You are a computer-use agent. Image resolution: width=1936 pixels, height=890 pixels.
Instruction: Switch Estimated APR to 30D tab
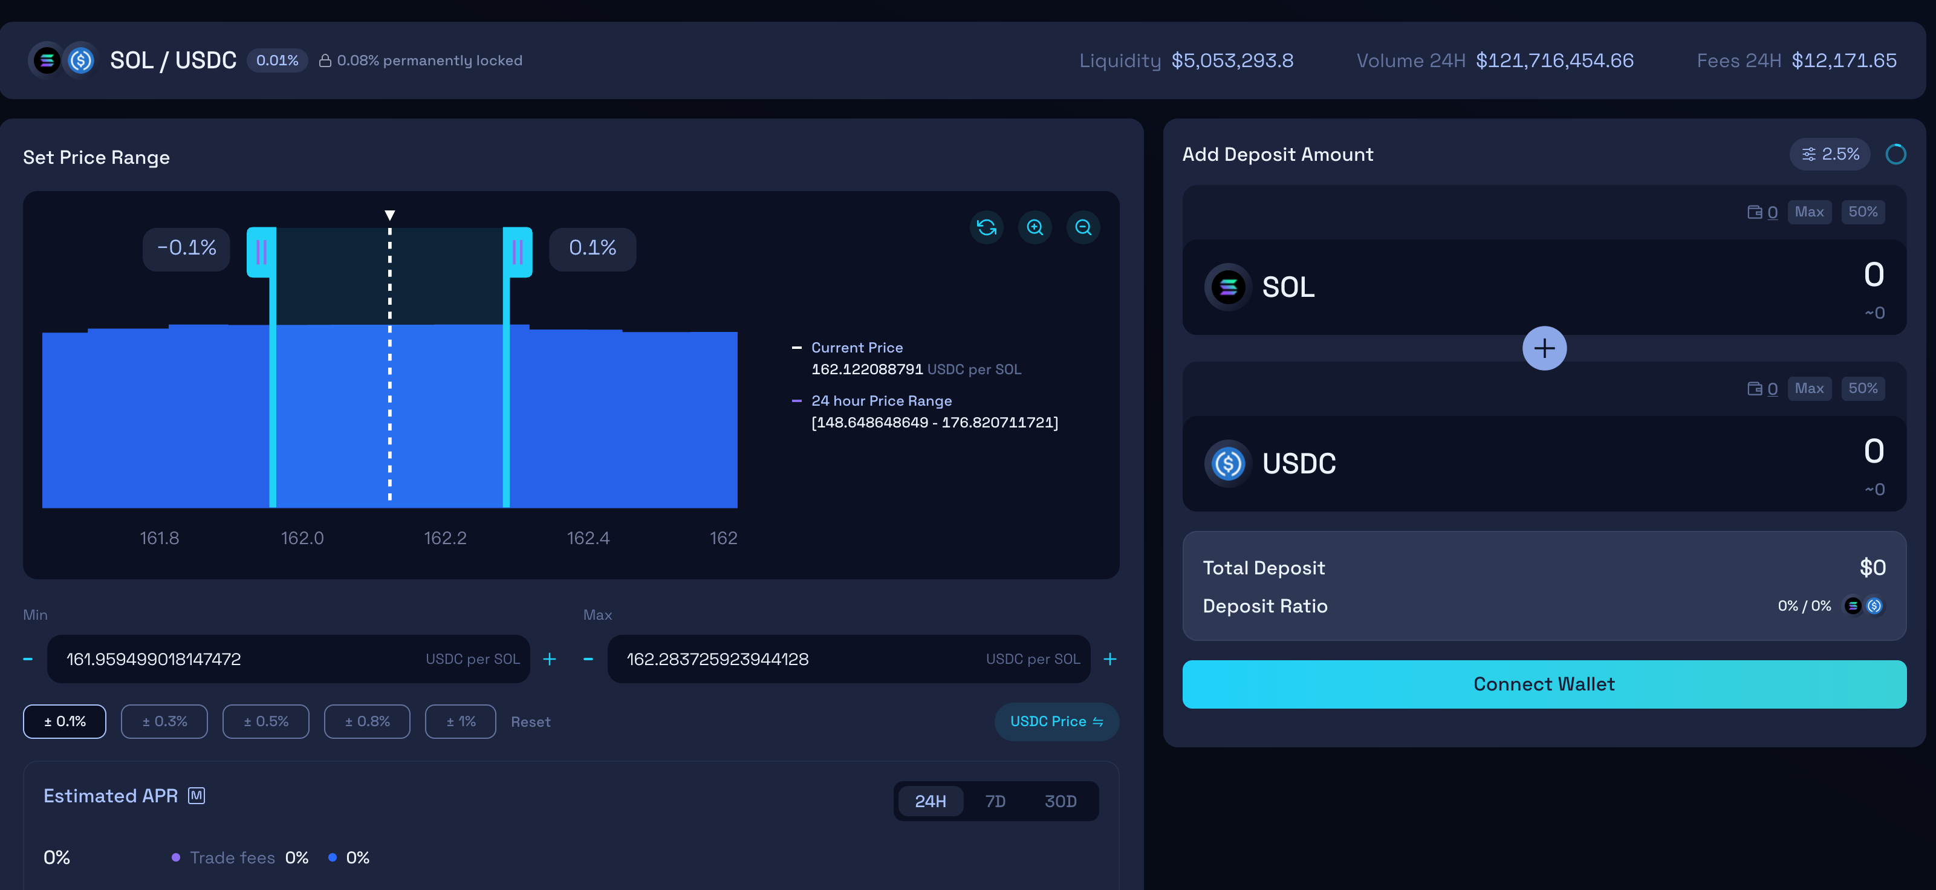[x=1060, y=801]
